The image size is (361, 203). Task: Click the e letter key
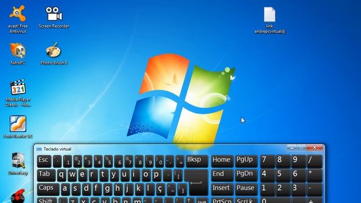pyautogui.click(x=82, y=175)
